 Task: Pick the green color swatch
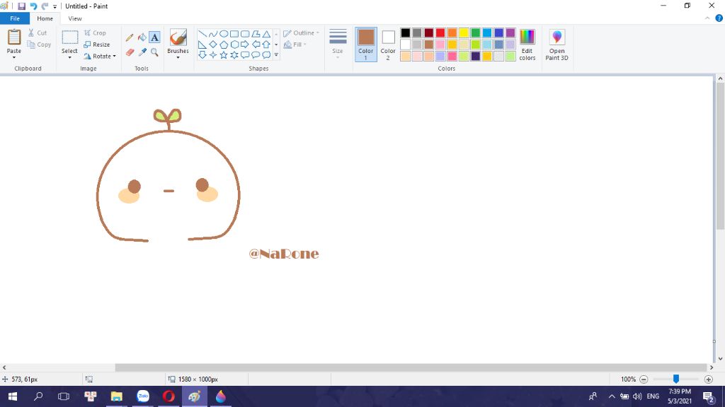[475, 33]
